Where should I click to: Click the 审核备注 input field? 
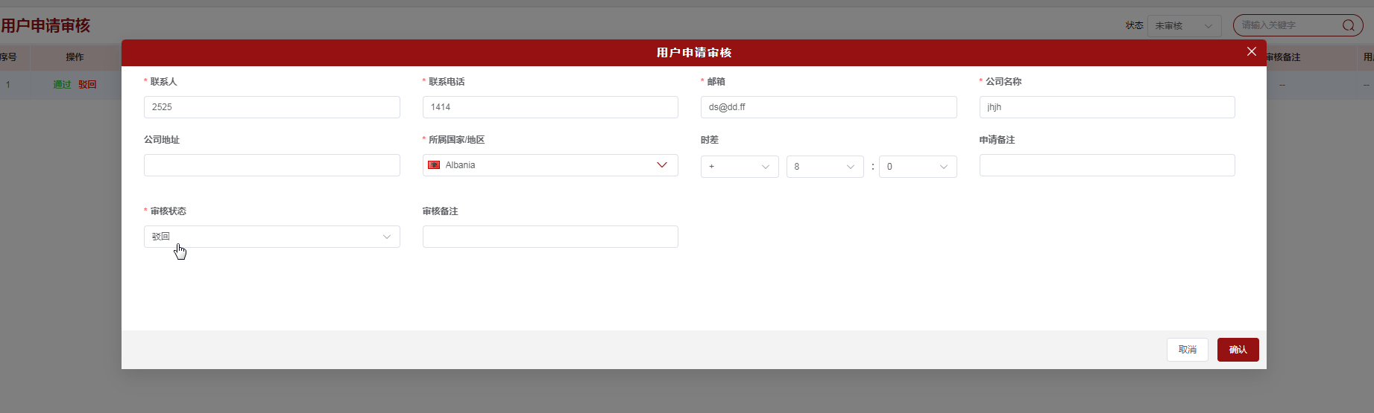click(x=549, y=237)
